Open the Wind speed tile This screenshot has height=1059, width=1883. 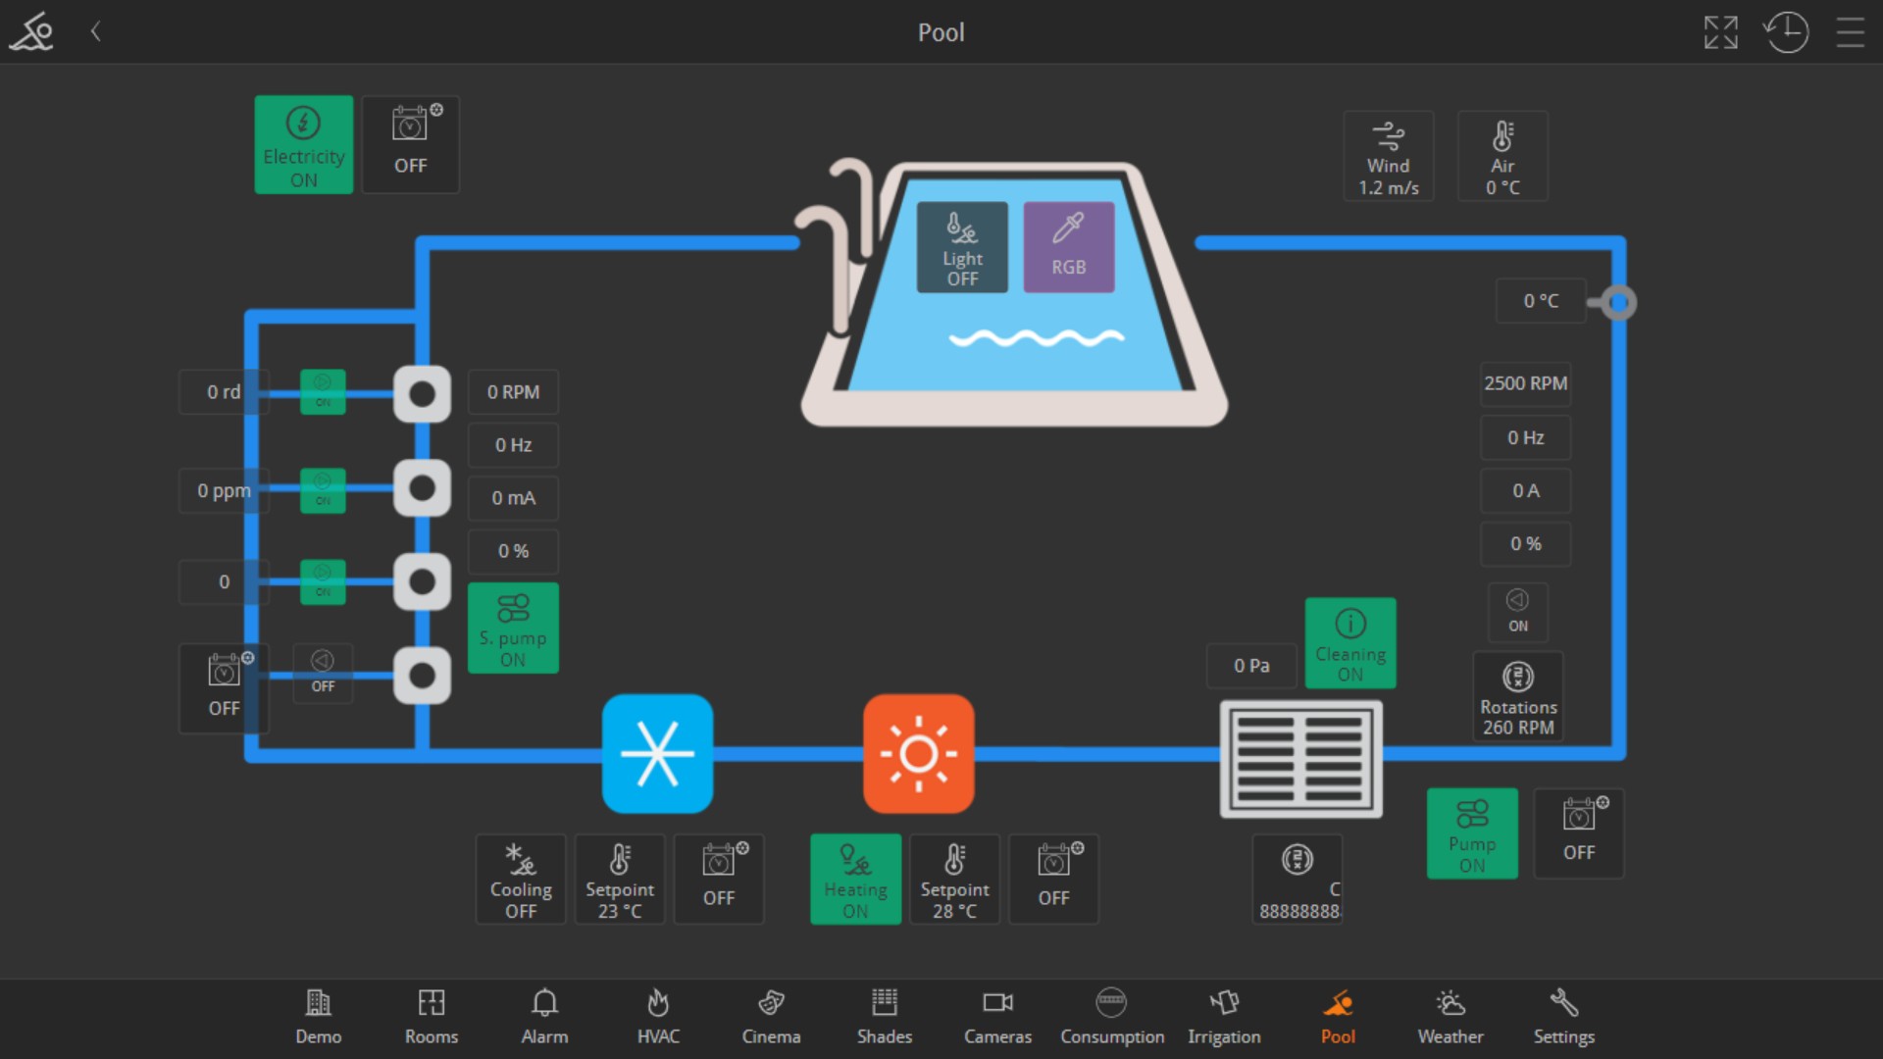click(1388, 156)
